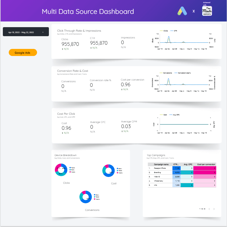The height and width of the screenshot is (227, 227).
Task: Click the Conversions scorecard label
Action: pyautogui.click(x=68, y=81)
